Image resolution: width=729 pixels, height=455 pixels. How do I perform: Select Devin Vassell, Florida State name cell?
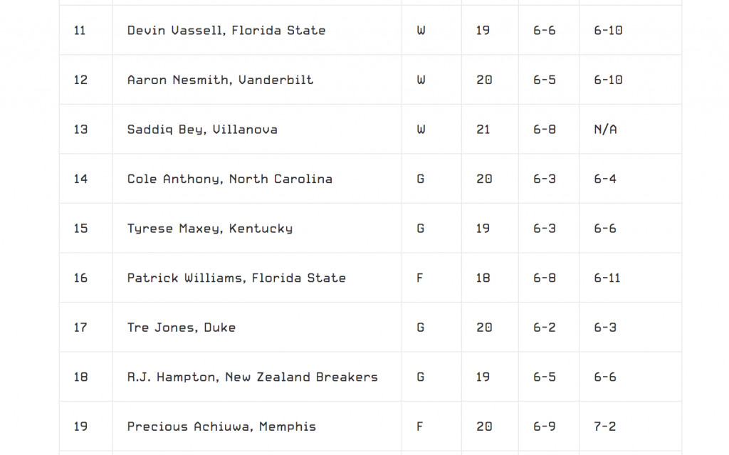257,30
